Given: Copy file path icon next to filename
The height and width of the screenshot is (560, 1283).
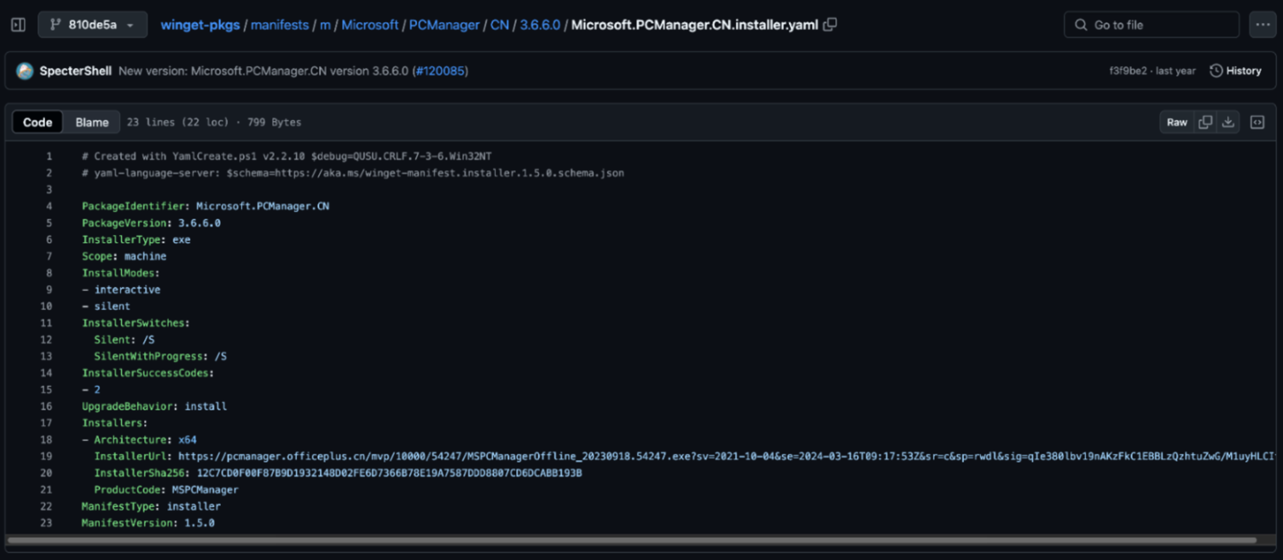Looking at the screenshot, I should tap(830, 25).
